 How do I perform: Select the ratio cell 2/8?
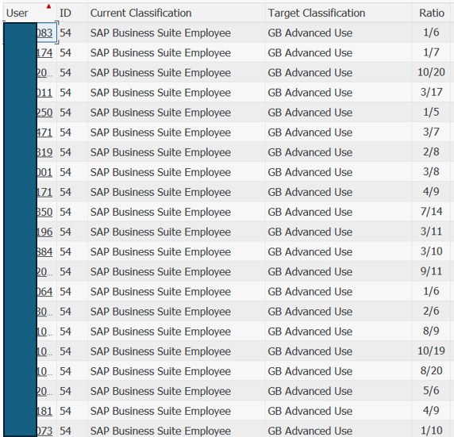pos(431,152)
